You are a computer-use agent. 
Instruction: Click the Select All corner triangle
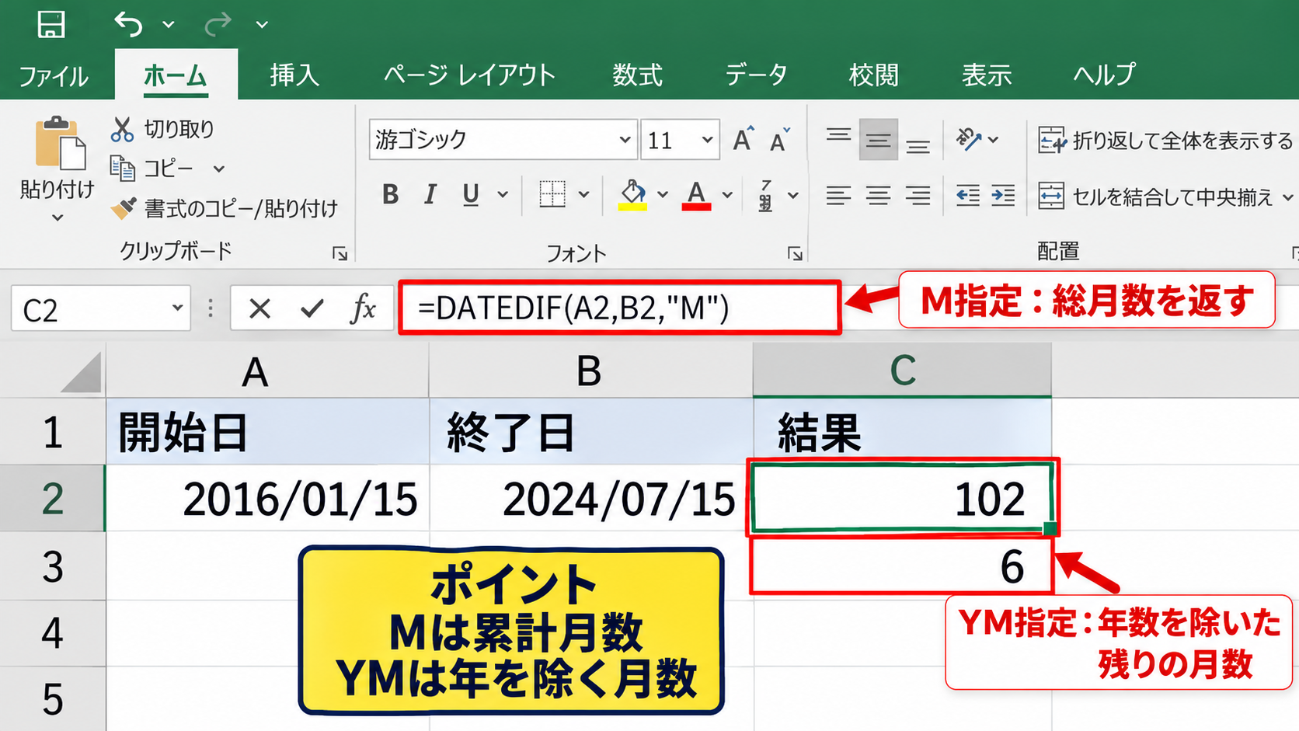(80, 371)
